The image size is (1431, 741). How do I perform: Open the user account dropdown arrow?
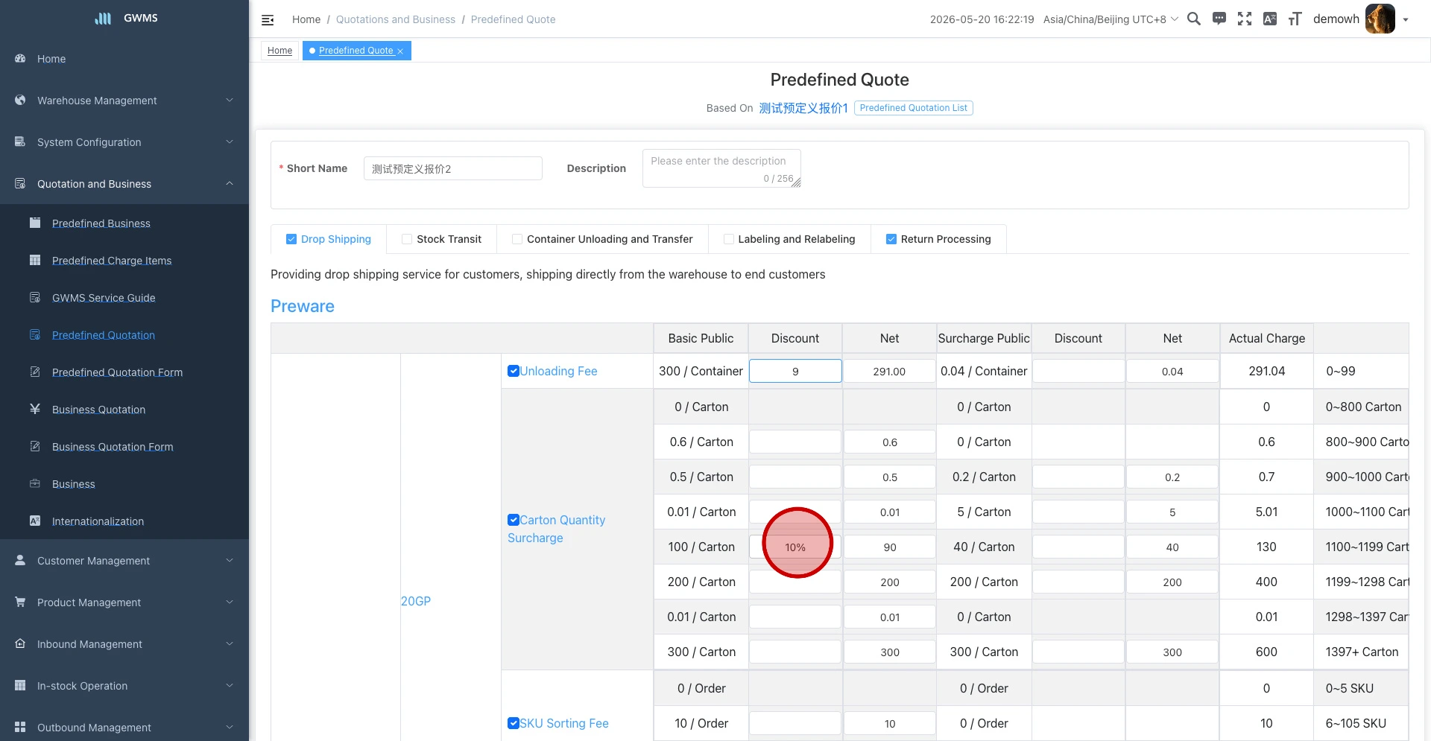click(x=1406, y=20)
